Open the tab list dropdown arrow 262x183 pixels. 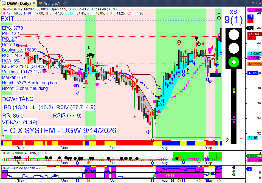coord(260,3)
